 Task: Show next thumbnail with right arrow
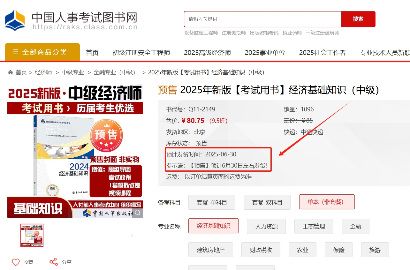[x=132, y=236]
